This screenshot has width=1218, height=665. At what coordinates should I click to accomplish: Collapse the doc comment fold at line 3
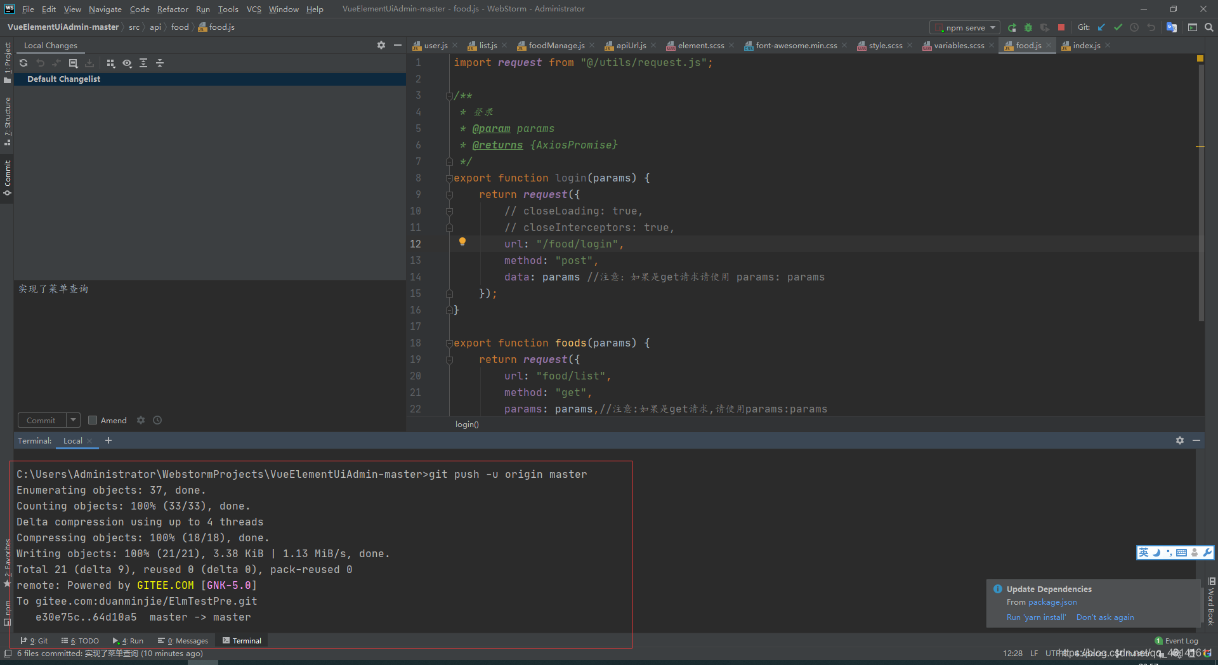[449, 96]
